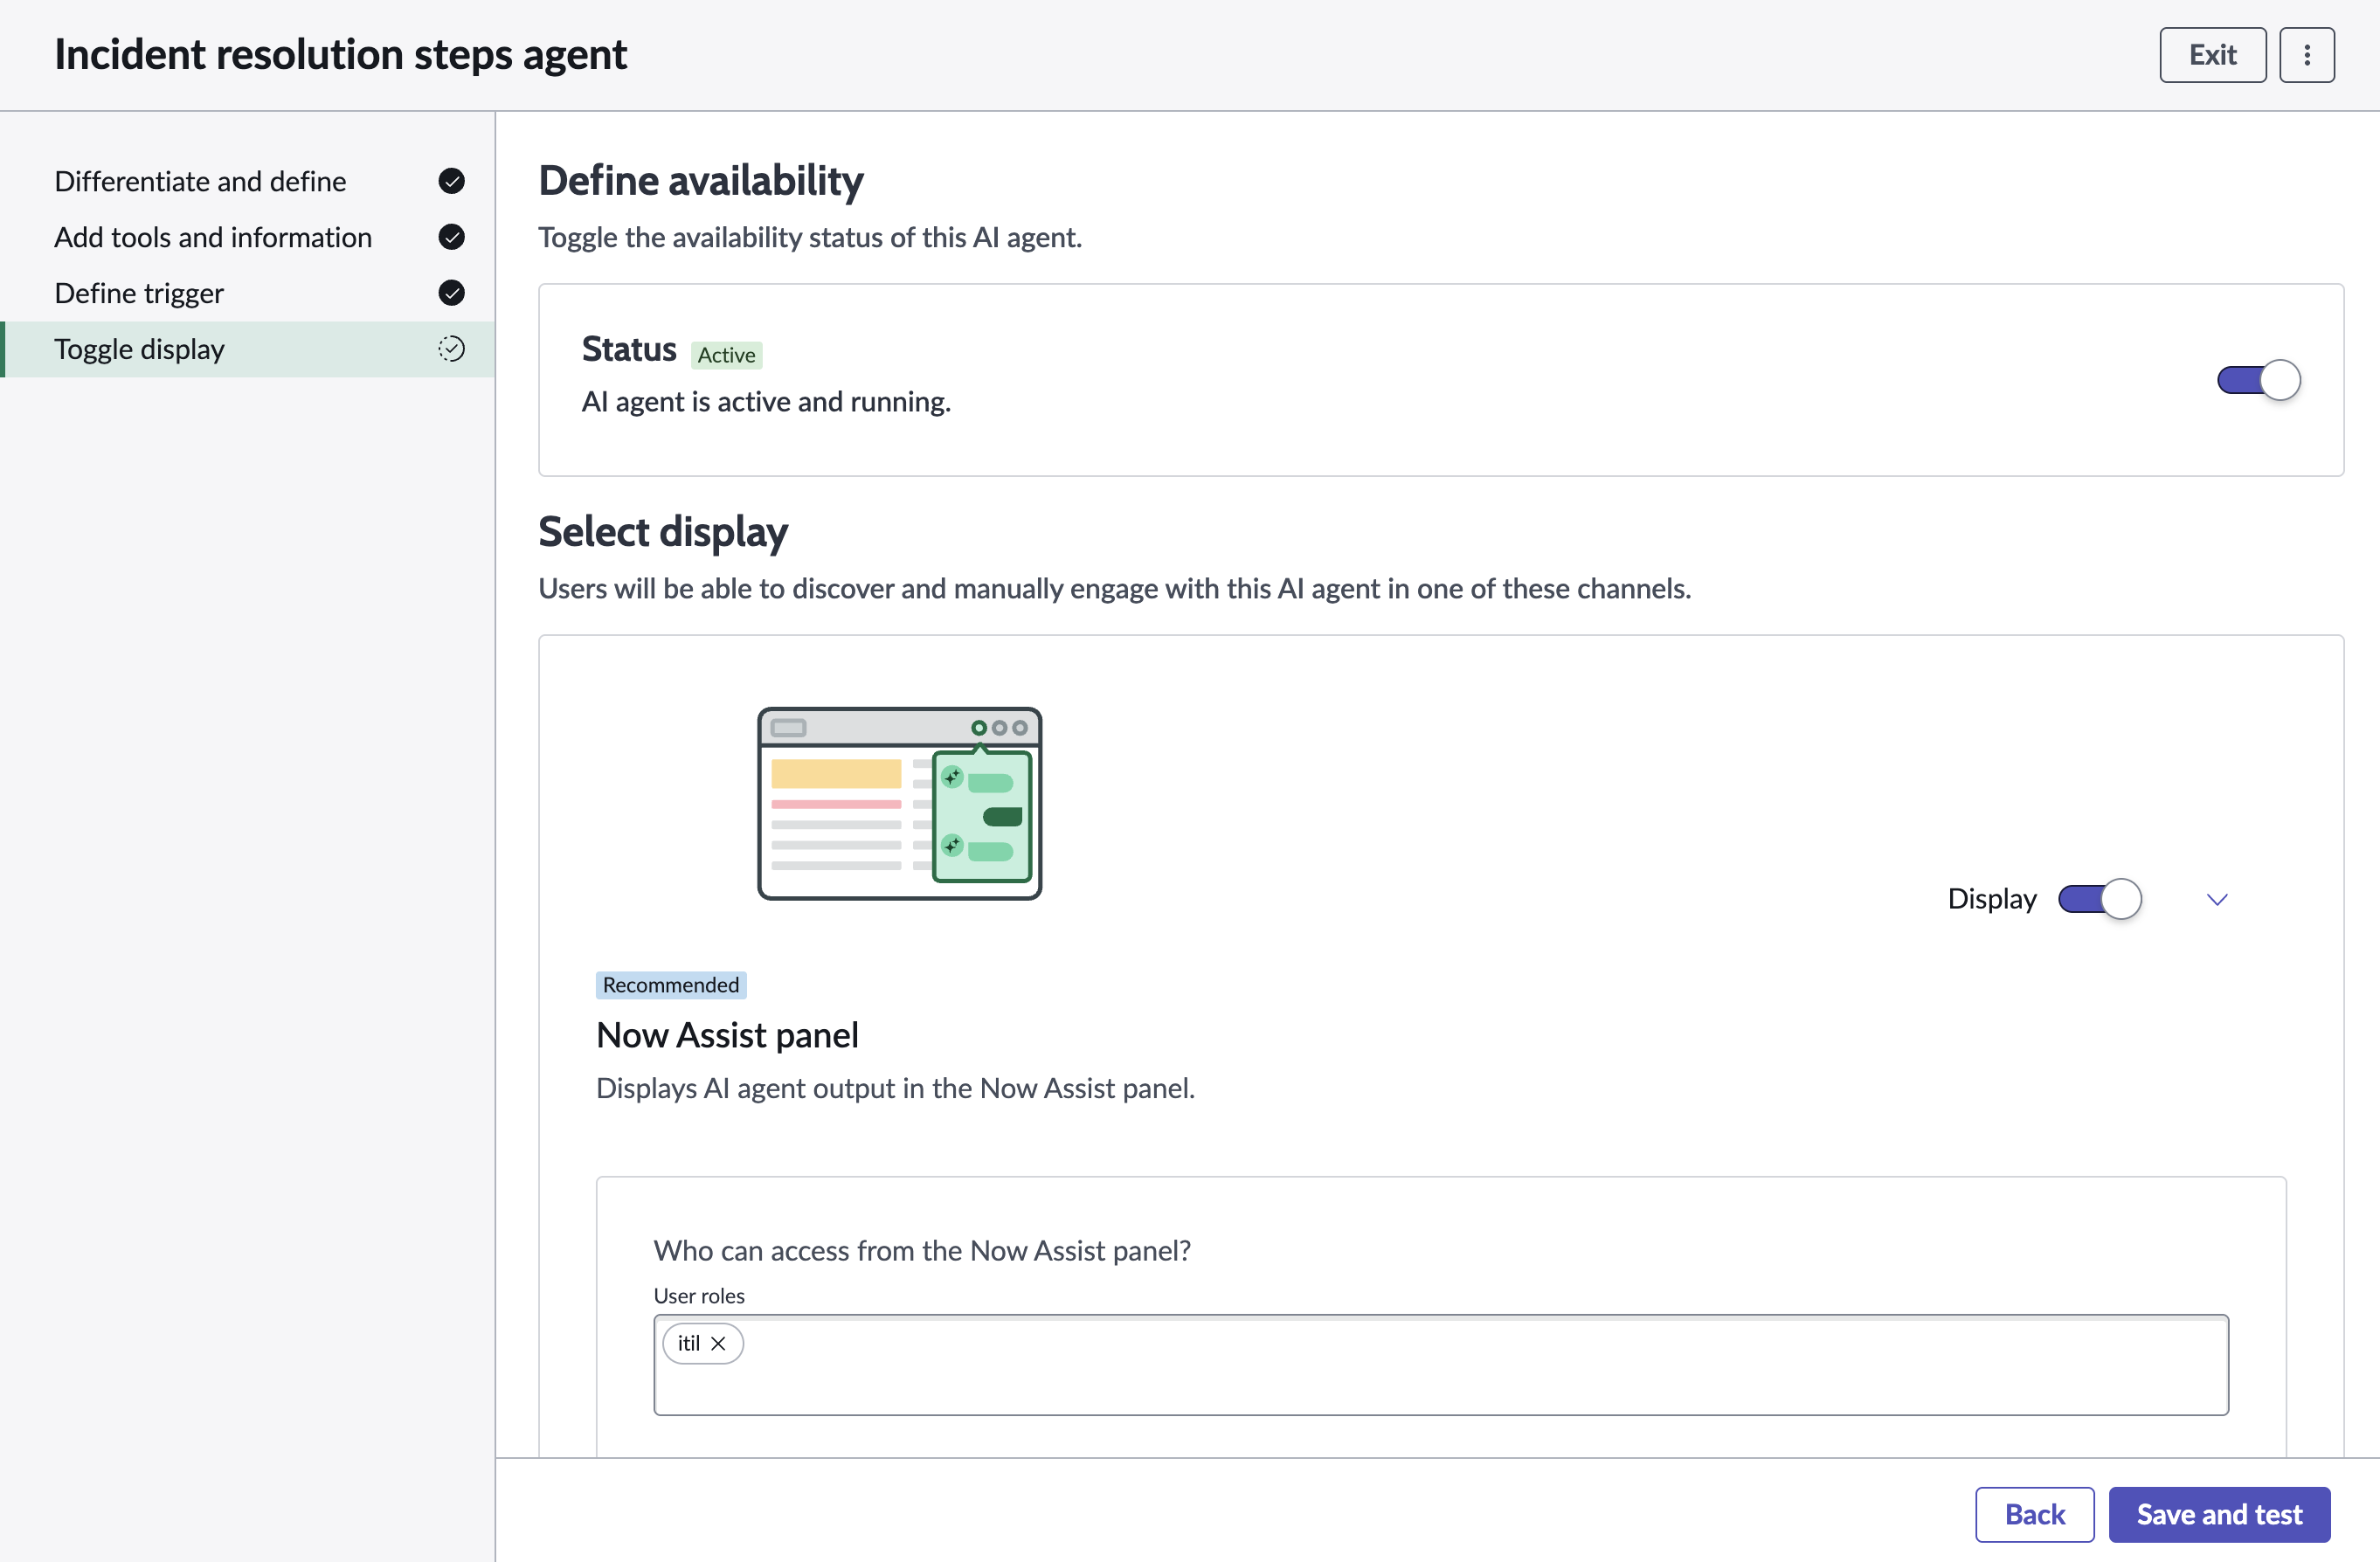Click checkmark icon beside Differentiate and define

(451, 181)
